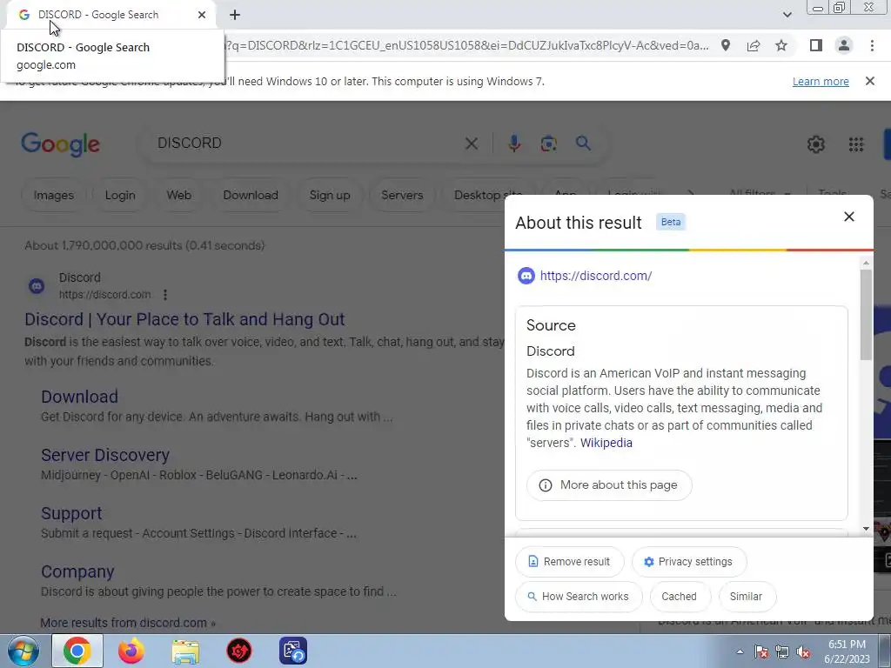
Task: Open Action Center flag icon in tray
Action: coord(761,651)
